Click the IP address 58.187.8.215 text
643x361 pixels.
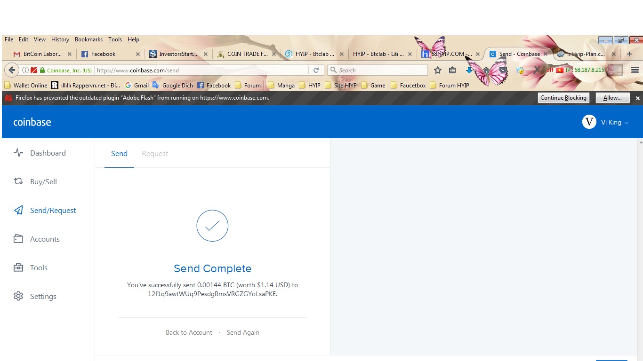pyautogui.click(x=589, y=70)
